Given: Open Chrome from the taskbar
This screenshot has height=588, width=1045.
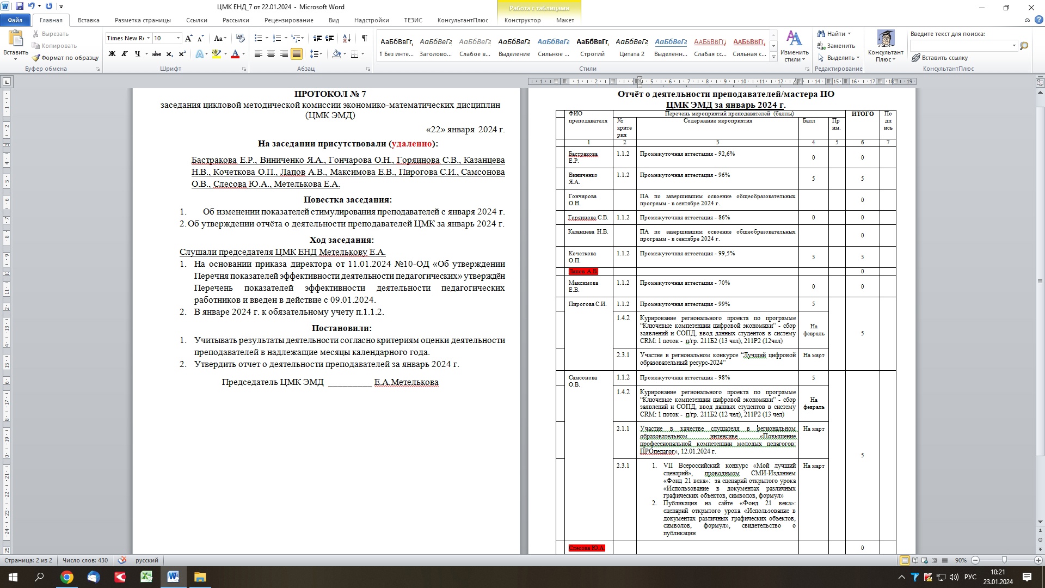Looking at the screenshot, I should pyautogui.click(x=66, y=577).
